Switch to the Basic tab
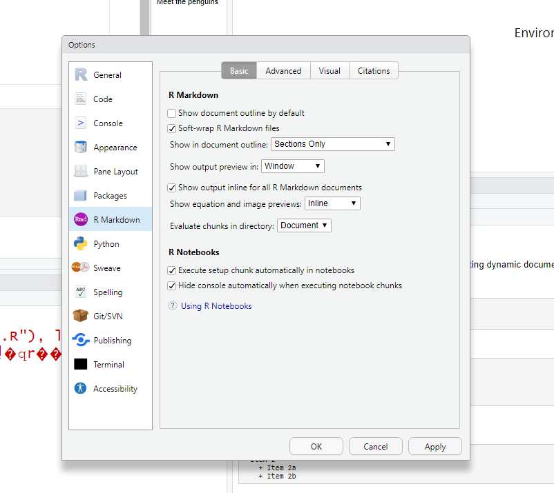 pyautogui.click(x=239, y=70)
